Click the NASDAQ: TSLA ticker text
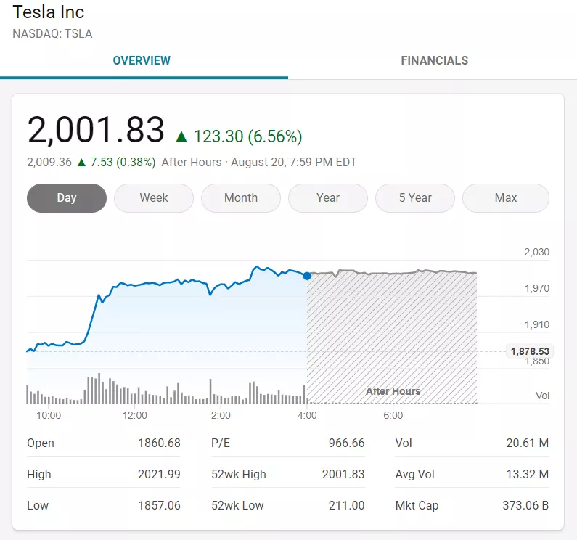This screenshot has height=540, width=577. [x=52, y=33]
